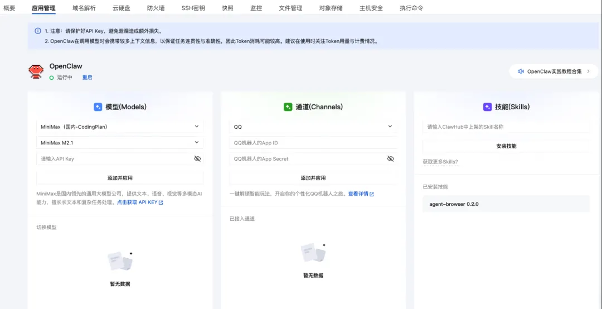Click the green 通道(Channels) sparkle icon
This screenshot has height=309, width=602.
click(288, 107)
